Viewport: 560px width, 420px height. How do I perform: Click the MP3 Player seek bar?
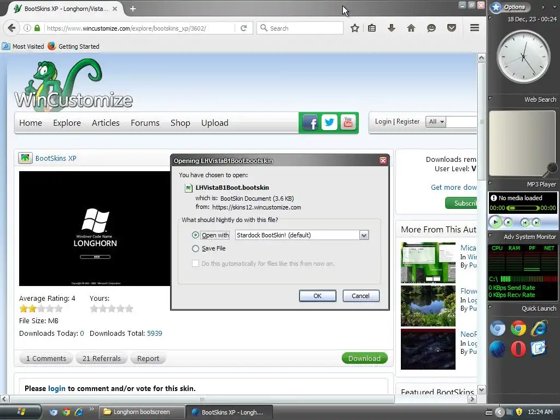point(523,208)
